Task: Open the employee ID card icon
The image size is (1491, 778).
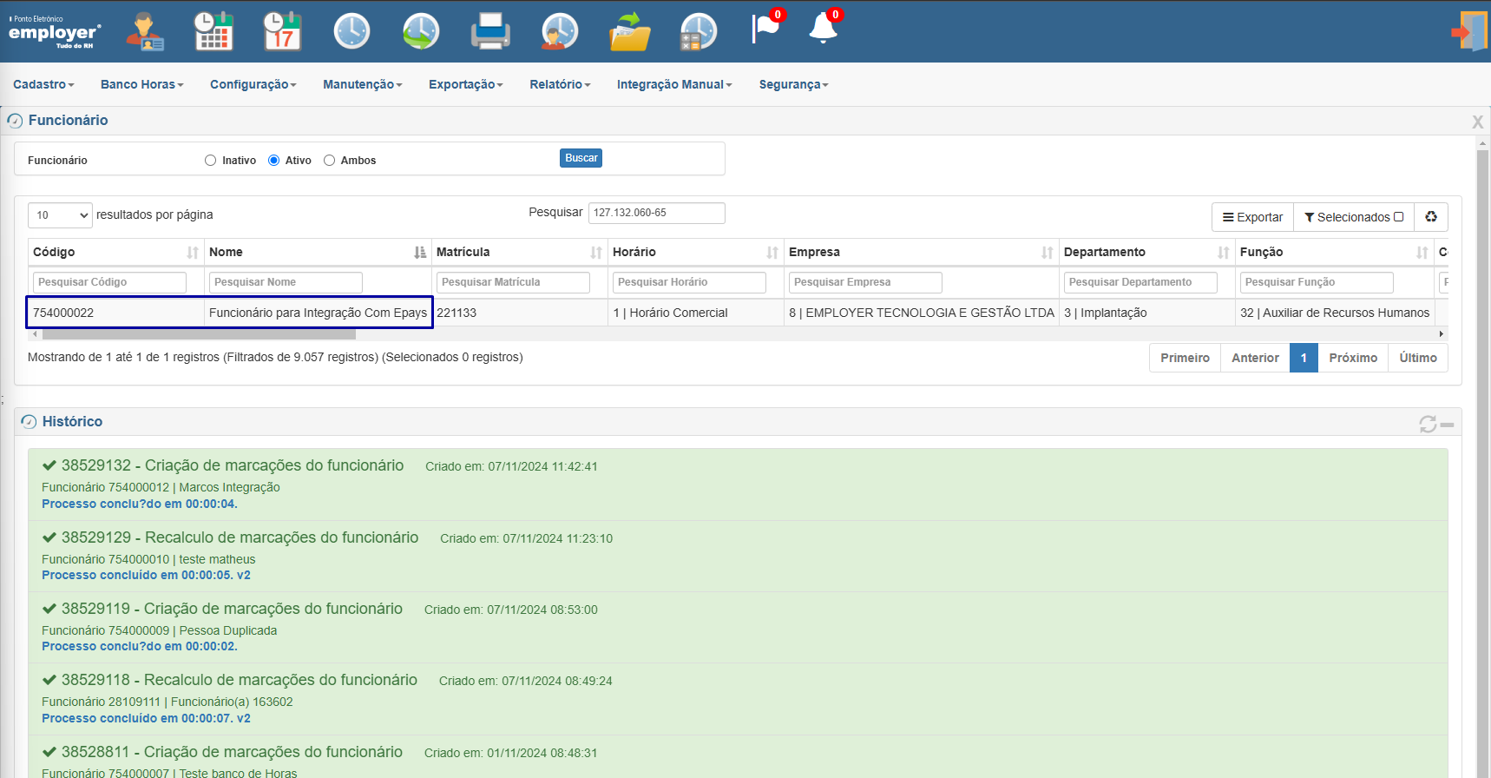Action: [144, 31]
